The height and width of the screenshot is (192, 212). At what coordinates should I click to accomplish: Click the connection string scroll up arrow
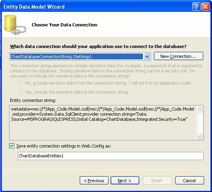(x=200, y=109)
